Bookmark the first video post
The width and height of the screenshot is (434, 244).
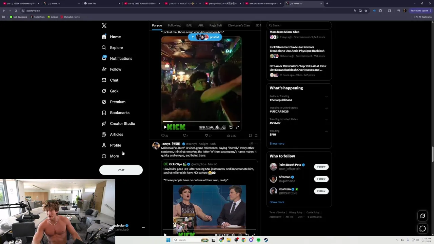point(250,136)
